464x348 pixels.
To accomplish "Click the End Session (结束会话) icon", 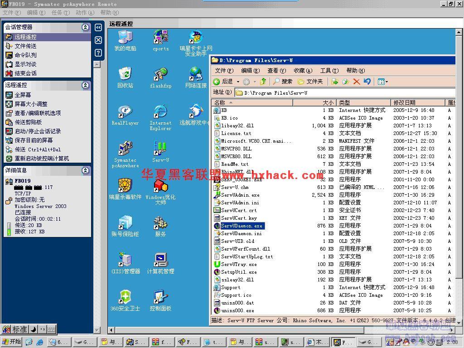I will (x=9, y=73).
